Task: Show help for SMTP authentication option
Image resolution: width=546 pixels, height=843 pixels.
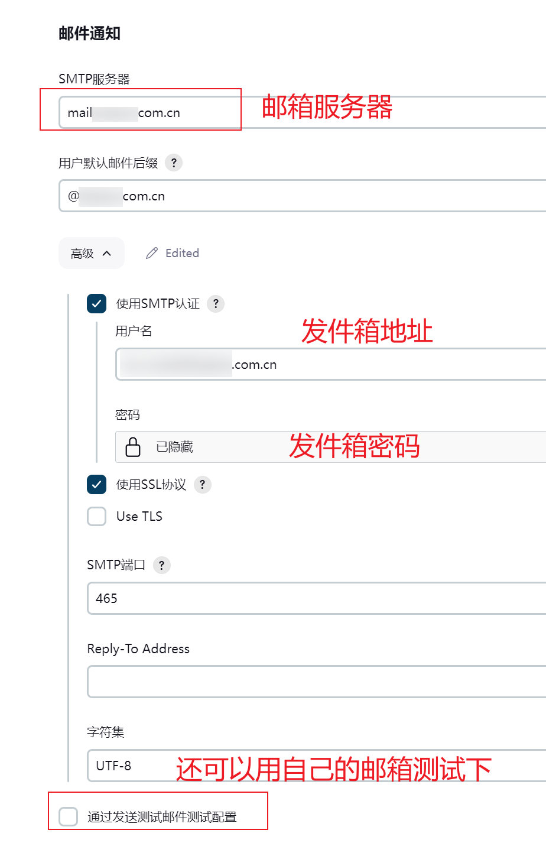Action: 216,304
